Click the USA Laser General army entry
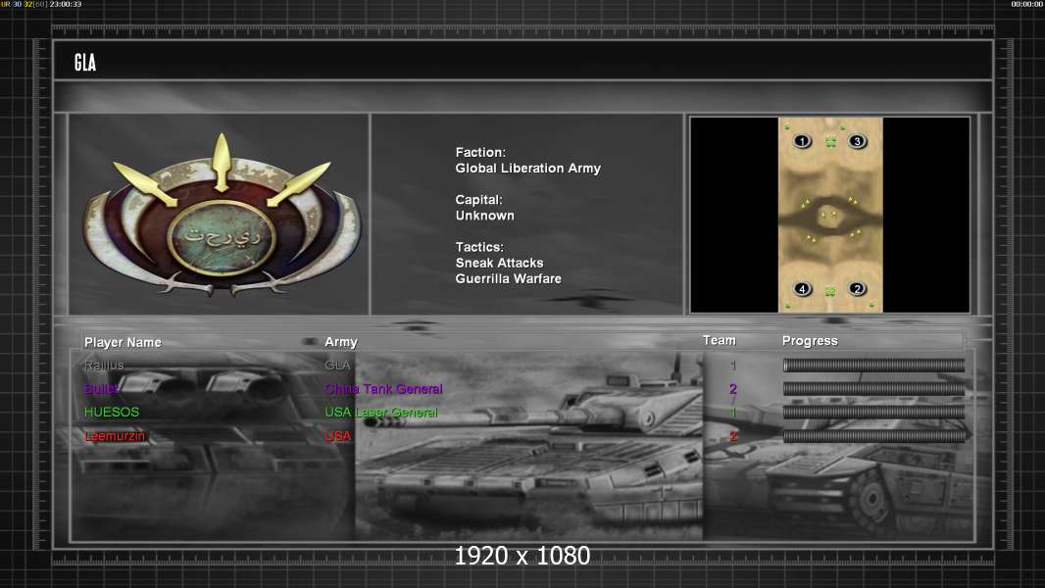1045x588 pixels. coord(381,413)
